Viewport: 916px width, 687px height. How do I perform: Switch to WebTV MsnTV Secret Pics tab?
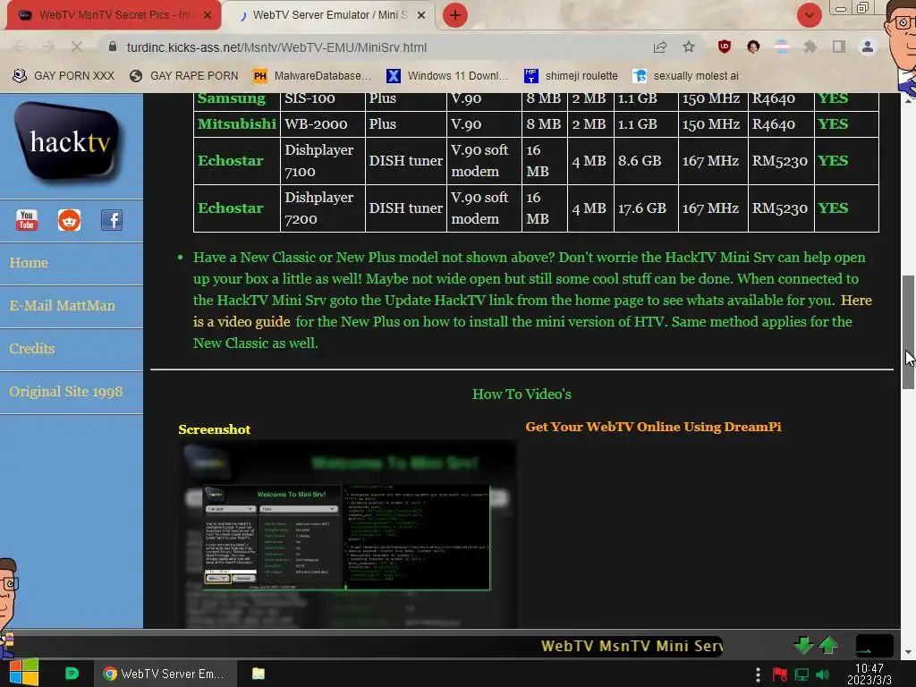114,15
